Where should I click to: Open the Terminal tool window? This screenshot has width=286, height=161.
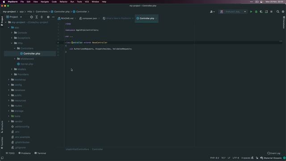[40, 153]
